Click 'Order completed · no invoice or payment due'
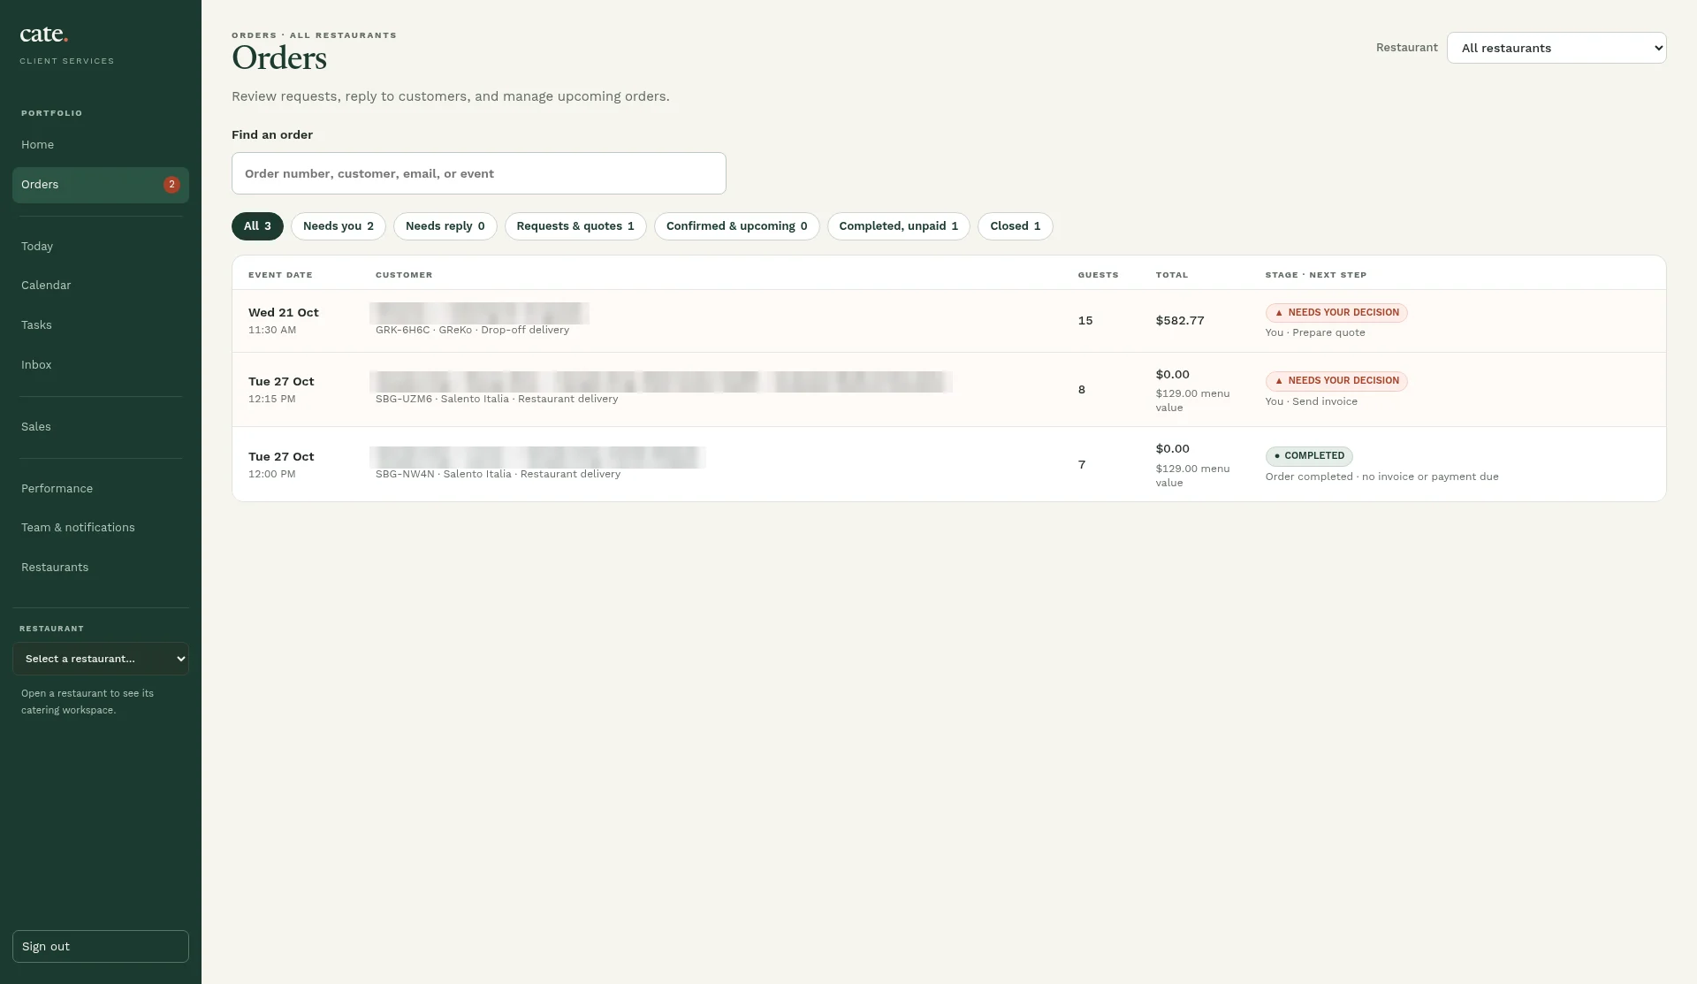The height and width of the screenshot is (984, 1697). click(x=1382, y=477)
